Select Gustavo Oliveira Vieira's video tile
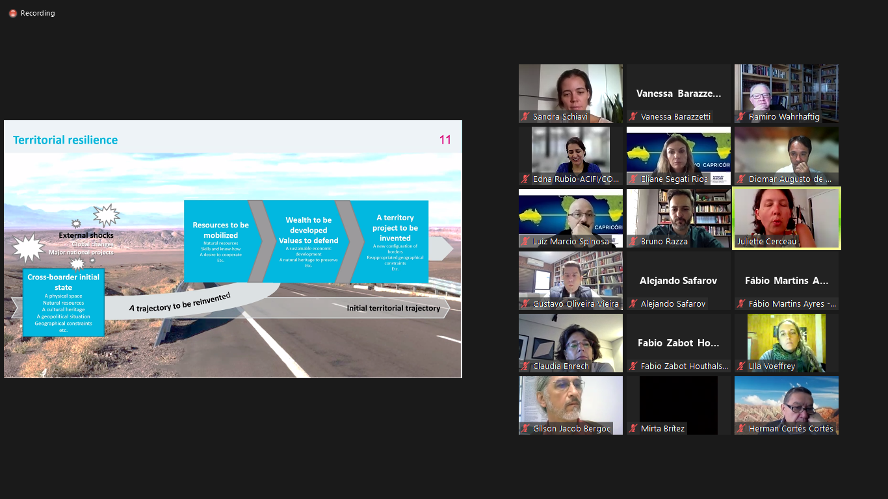The image size is (888, 499). pos(571,281)
